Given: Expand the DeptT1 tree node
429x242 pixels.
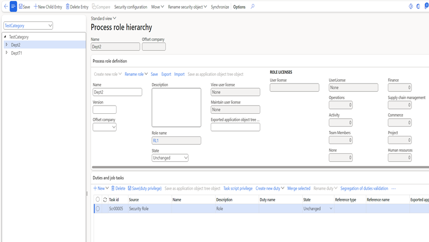Looking at the screenshot, I should coord(7,53).
